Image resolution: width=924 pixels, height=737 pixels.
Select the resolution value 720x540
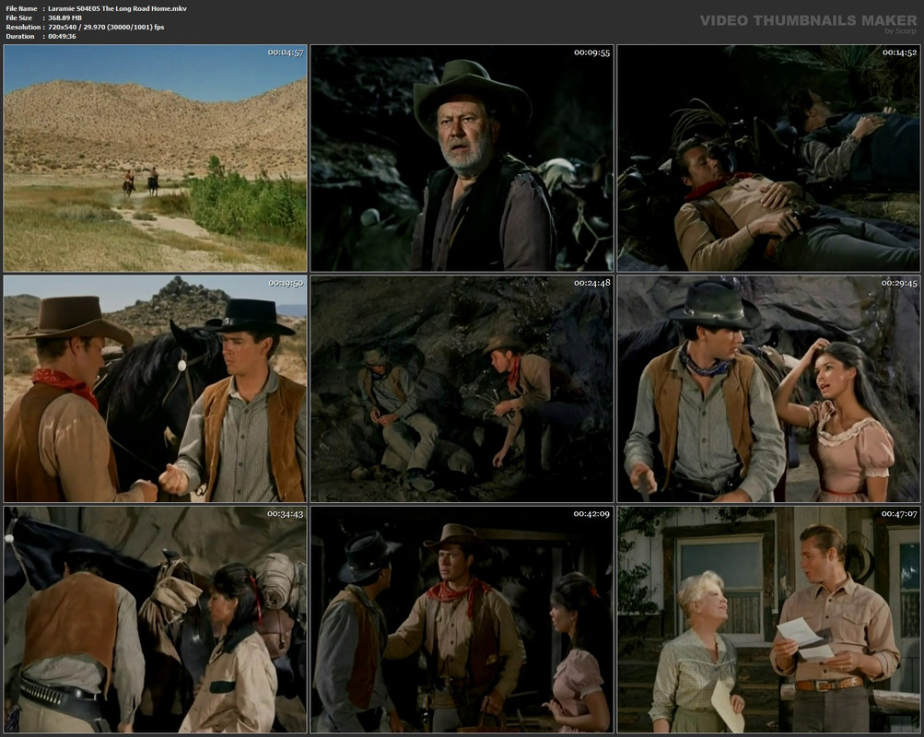click(64, 27)
